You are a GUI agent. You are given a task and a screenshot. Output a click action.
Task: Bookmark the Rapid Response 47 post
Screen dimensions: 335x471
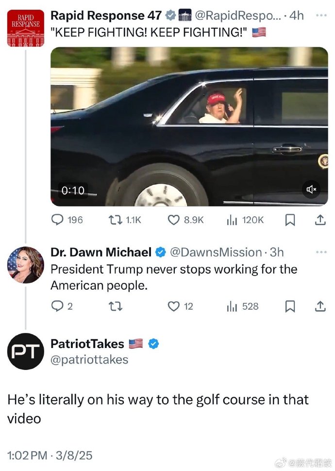[x=290, y=220]
